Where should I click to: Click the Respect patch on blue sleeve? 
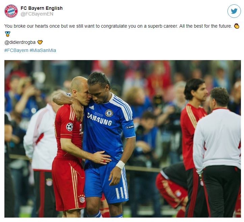point(130,127)
